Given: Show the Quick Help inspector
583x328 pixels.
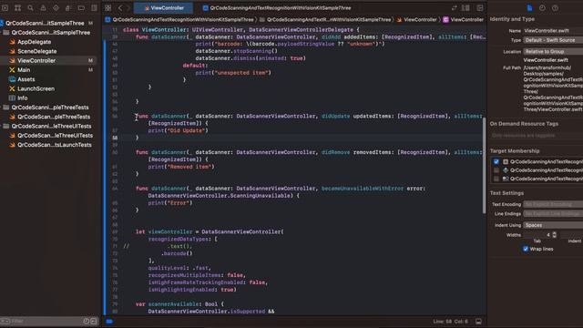Looking at the screenshot, I should point(555,8).
